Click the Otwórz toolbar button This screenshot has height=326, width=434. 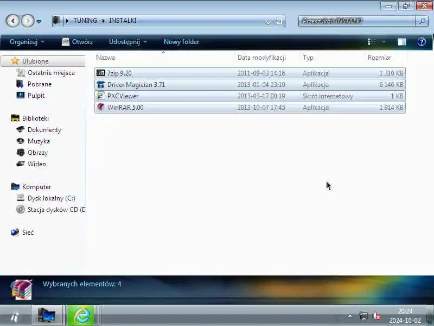tap(77, 42)
